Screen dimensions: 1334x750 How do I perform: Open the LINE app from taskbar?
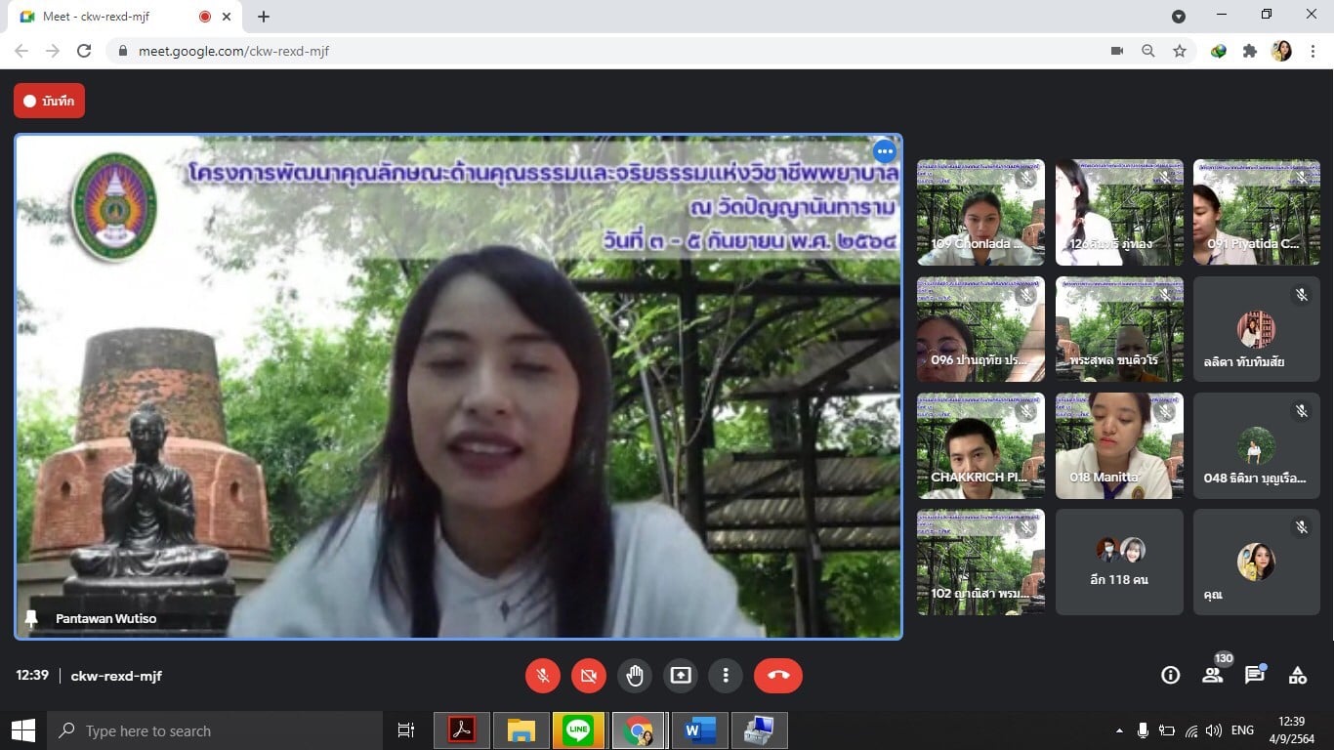(x=578, y=730)
